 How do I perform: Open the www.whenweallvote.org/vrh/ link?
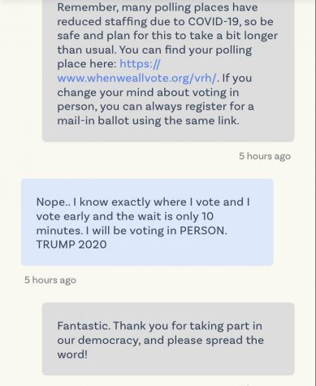tap(136, 78)
